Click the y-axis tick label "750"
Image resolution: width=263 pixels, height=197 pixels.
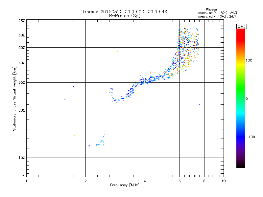tap(22, 21)
